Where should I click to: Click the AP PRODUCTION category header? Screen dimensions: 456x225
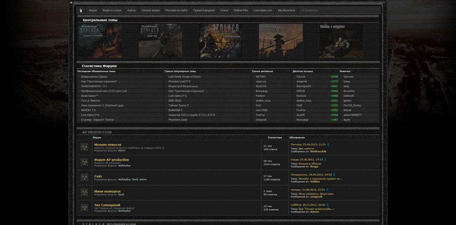97,132
